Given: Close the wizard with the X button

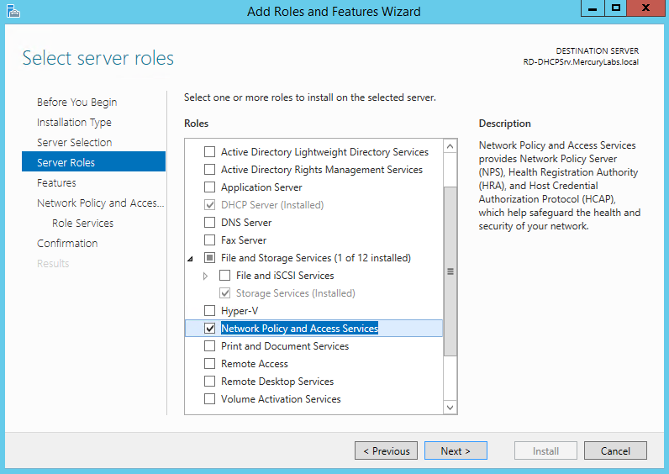Looking at the screenshot, I should coord(645,8).
